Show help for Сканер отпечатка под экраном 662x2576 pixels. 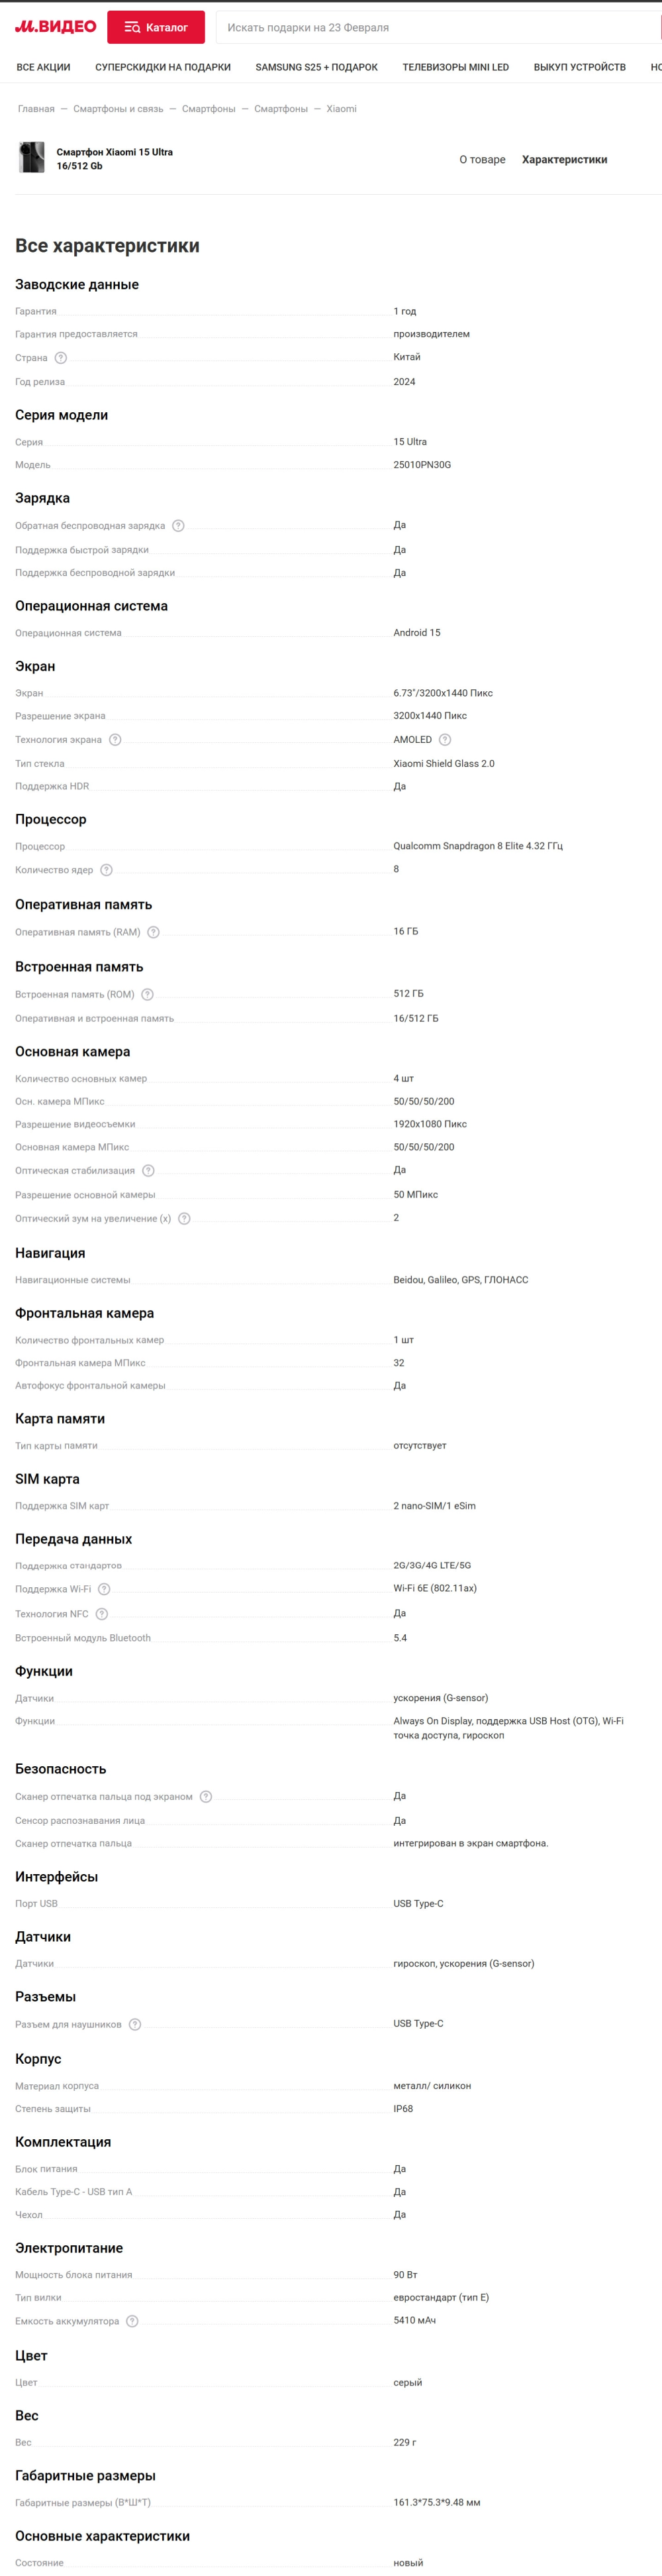point(206,1797)
